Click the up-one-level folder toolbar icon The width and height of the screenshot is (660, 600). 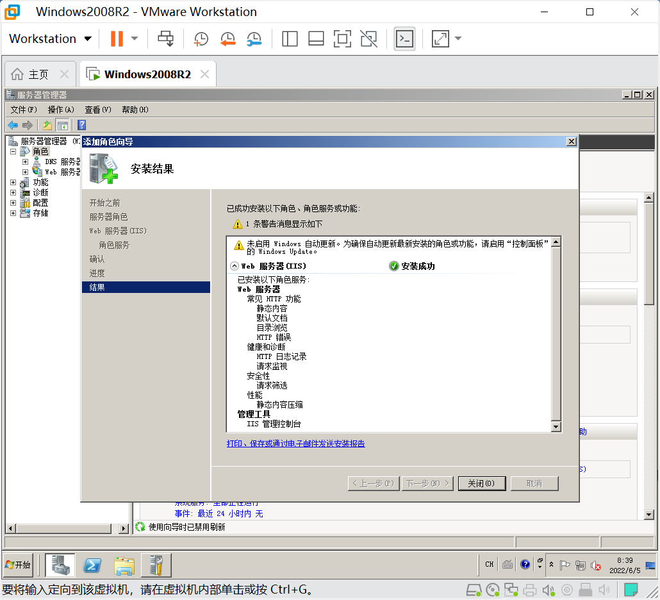[x=47, y=125]
